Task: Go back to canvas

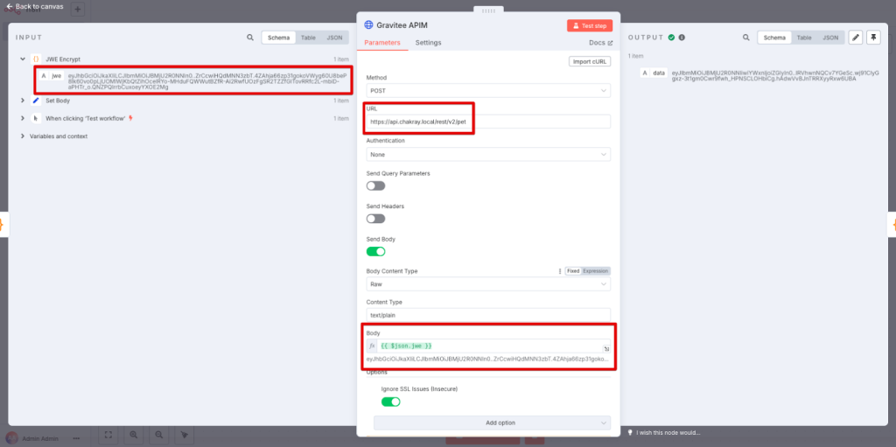Action: tap(35, 6)
